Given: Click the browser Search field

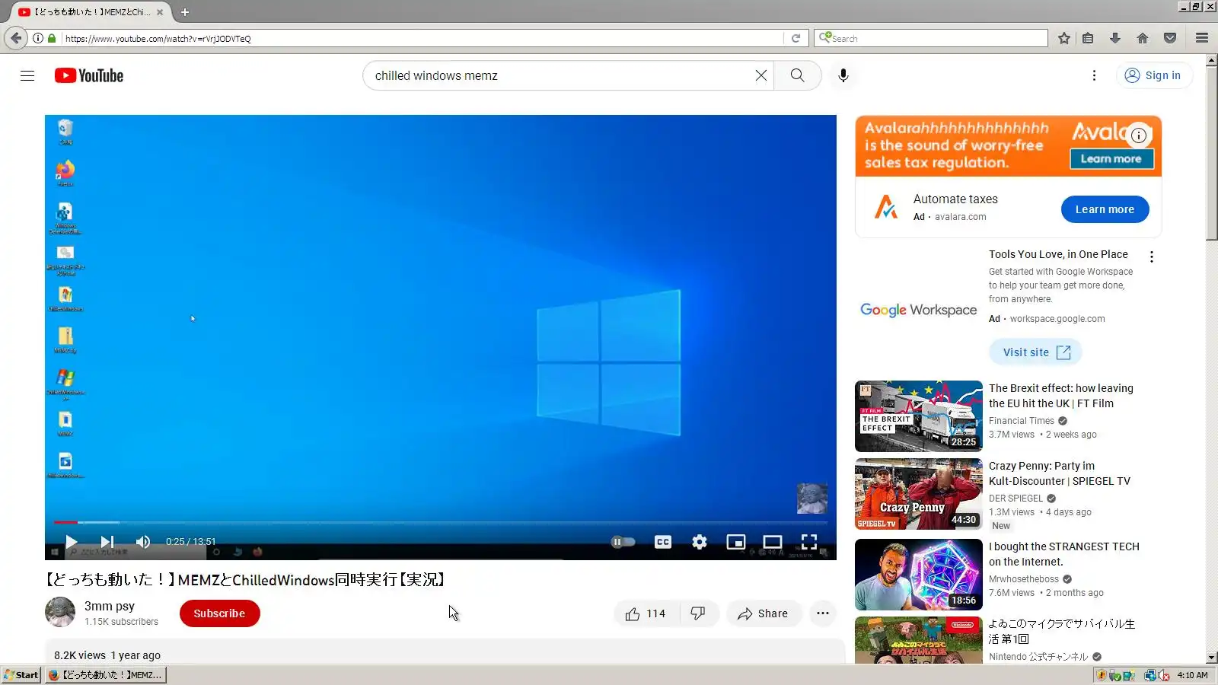Looking at the screenshot, I should pyautogui.click(x=938, y=38).
